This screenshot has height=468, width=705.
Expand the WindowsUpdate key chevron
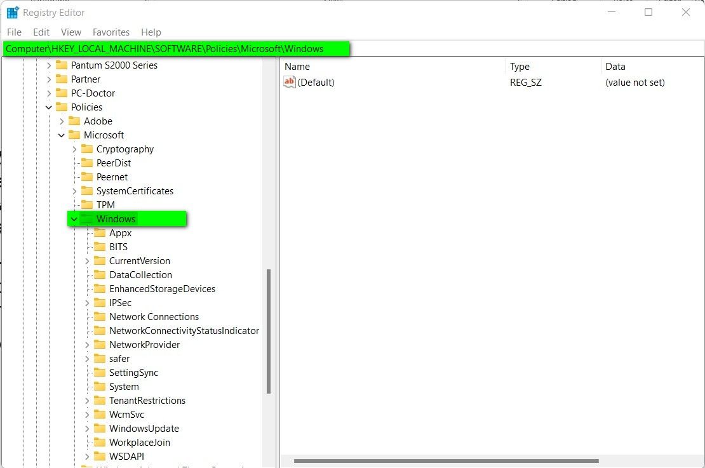(88, 428)
